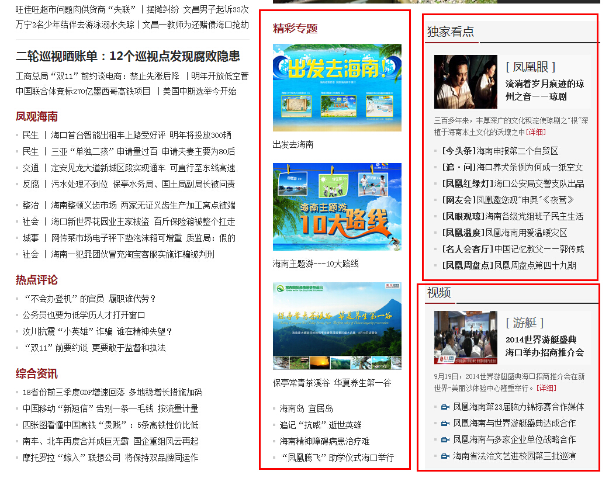The height and width of the screenshot is (478, 609).
Task: Open the 凤观海南 section heading
Action: coord(36,116)
